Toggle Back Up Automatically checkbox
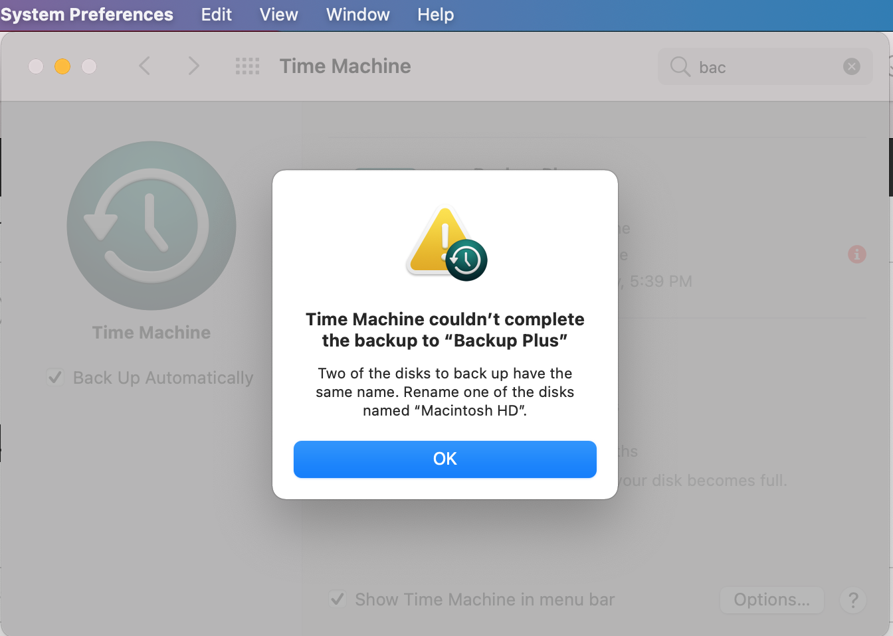 [55, 377]
